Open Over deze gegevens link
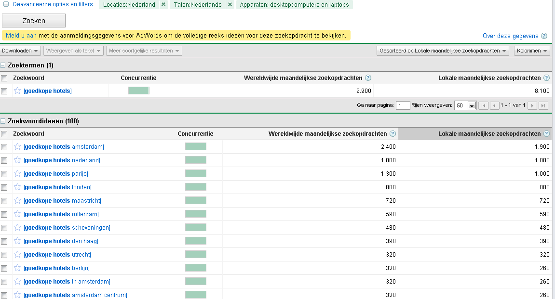 [511, 36]
